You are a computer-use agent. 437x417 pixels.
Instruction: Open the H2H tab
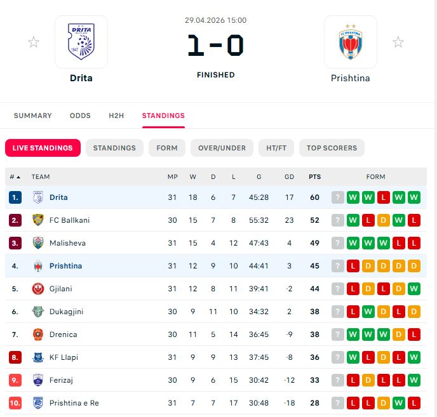(116, 116)
